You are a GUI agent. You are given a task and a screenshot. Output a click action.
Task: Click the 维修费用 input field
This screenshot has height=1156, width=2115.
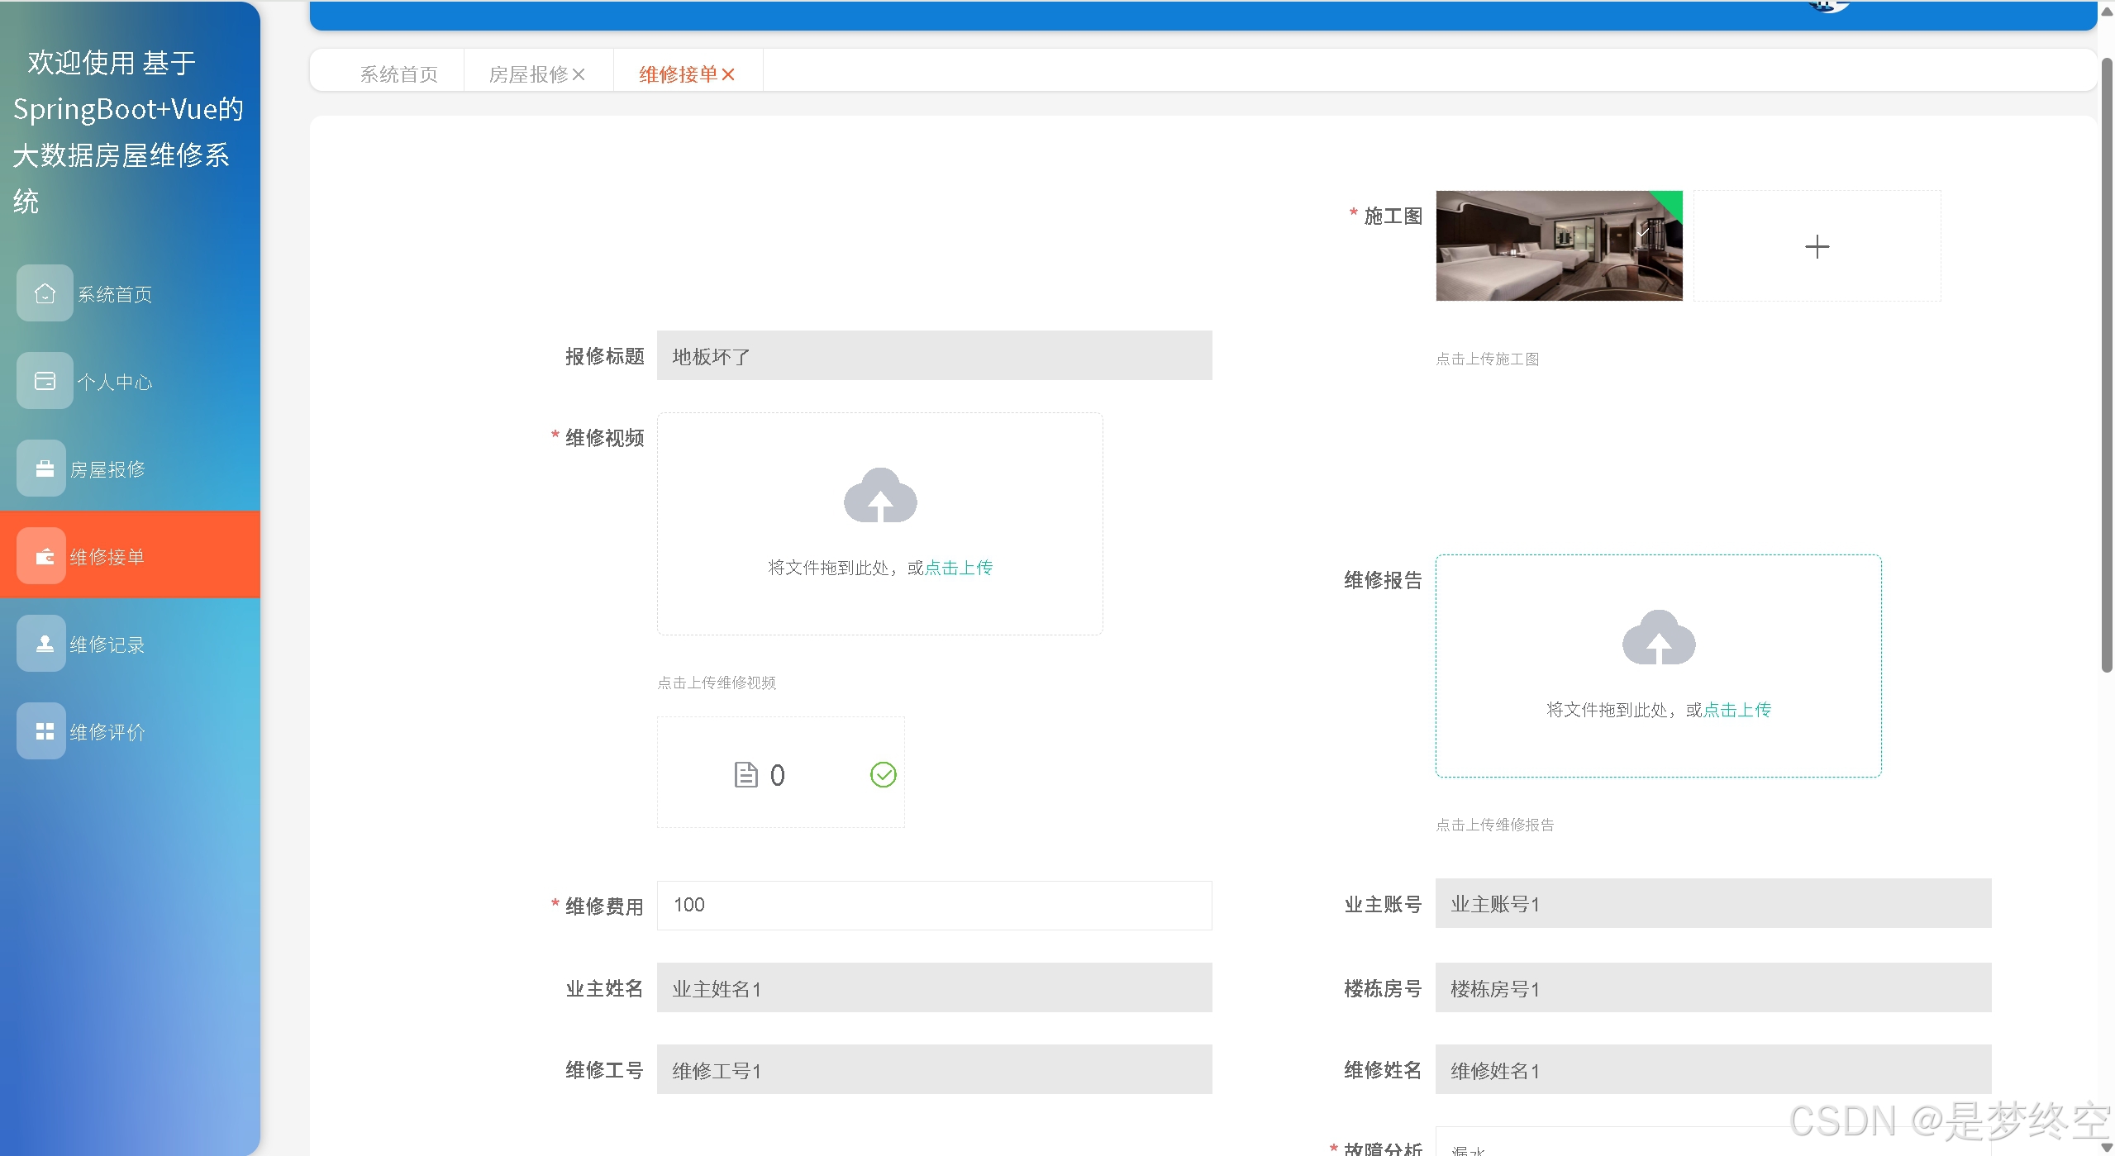[x=934, y=905]
